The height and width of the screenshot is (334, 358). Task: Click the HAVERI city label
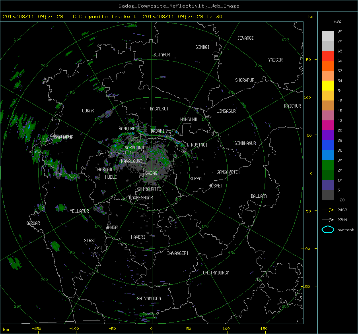pos(138,237)
